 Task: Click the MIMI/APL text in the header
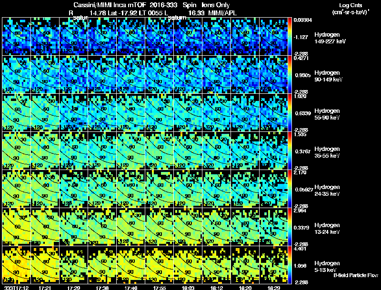222,13
